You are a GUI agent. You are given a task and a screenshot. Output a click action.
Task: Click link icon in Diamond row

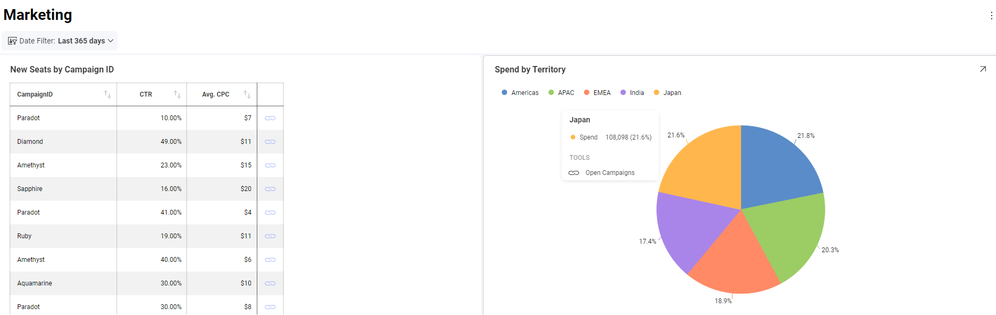tap(270, 142)
